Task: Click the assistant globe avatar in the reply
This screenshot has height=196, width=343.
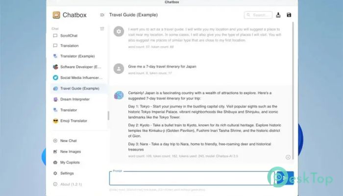Action: 119,95
